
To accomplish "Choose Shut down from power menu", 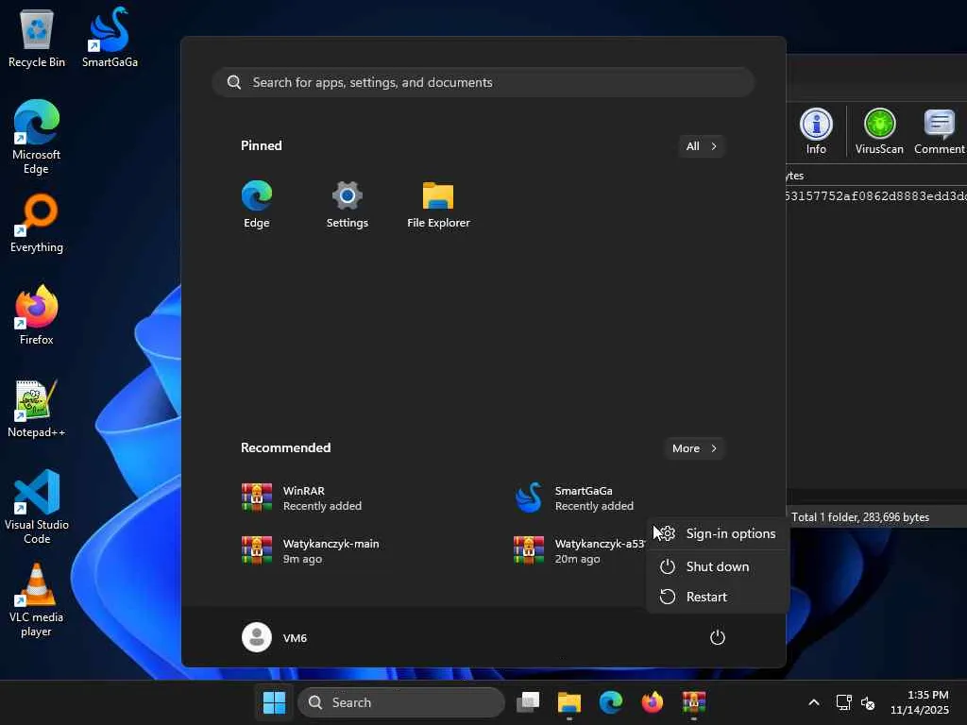I will point(718,566).
